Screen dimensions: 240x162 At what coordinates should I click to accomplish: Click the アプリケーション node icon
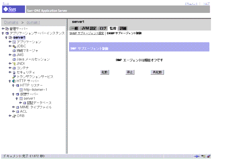pyautogui.click(x=14, y=42)
